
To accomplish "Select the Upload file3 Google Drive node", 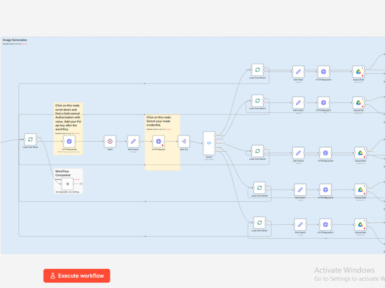I will 358,72.
